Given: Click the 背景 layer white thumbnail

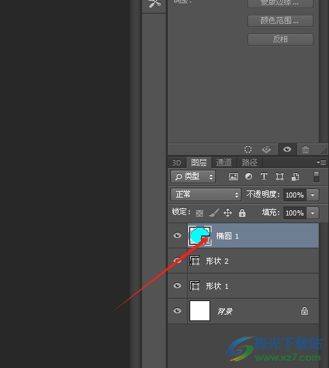Looking at the screenshot, I should pyautogui.click(x=200, y=311).
